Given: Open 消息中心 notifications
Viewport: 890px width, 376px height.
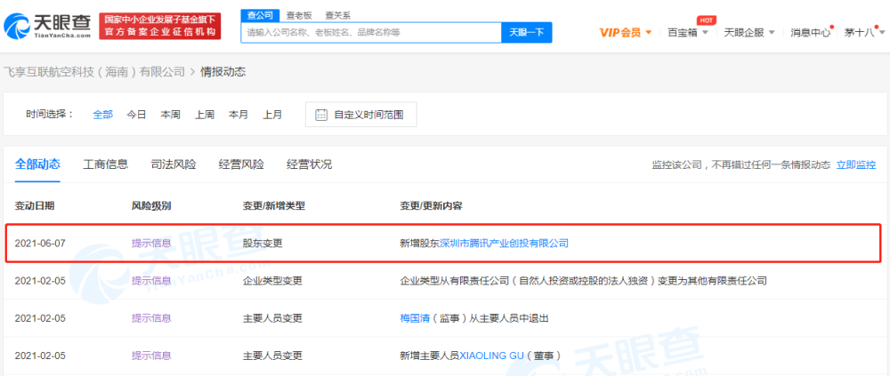Looking at the screenshot, I should (811, 32).
